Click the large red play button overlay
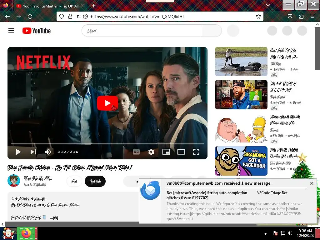The width and height of the screenshot is (320, 240). point(107,103)
